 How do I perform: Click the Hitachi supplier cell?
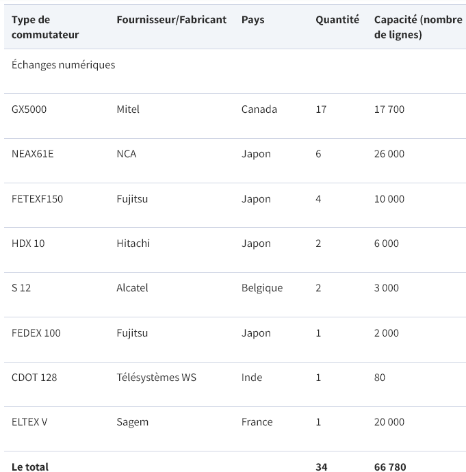tap(133, 244)
